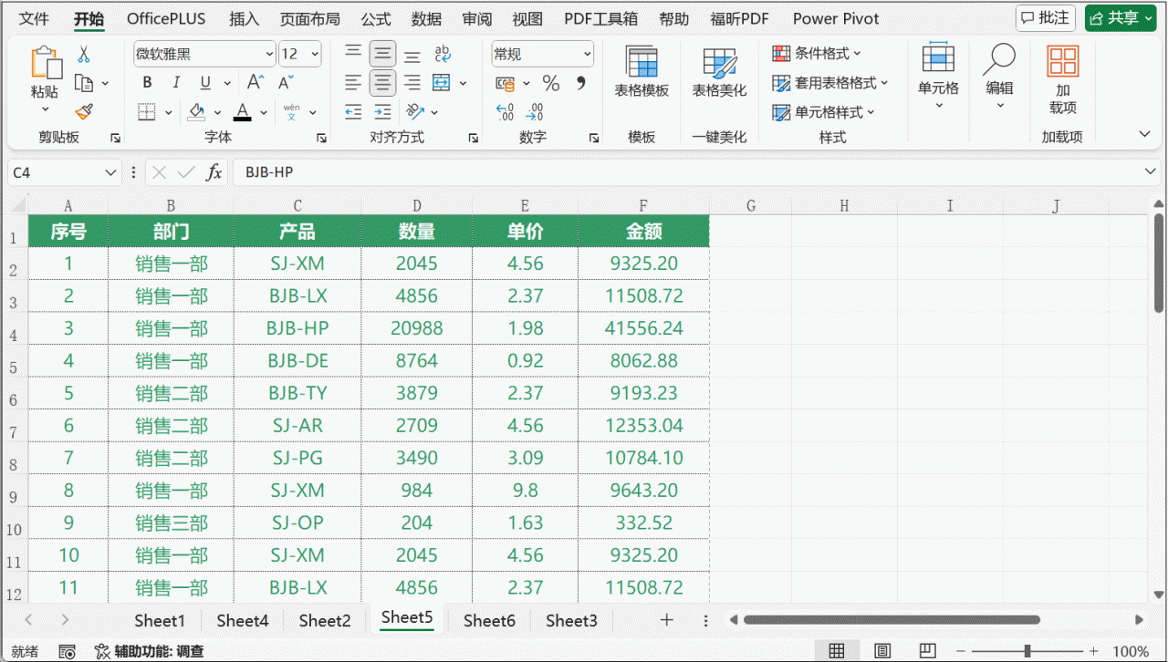
Task: Toggle italic formatting
Action: click(176, 83)
